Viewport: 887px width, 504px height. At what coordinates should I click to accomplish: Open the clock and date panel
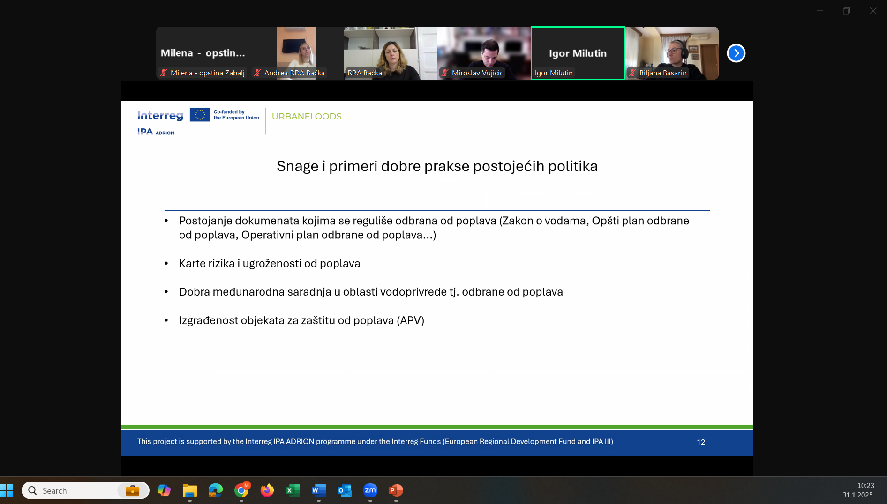tap(858, 490)
